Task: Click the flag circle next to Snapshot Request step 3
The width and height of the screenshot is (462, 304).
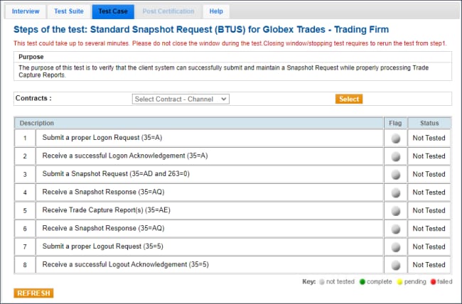Action: (395, 174)
